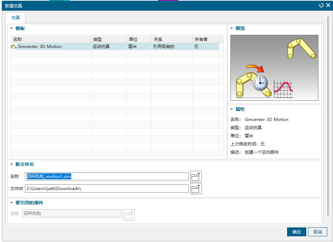Switch to the 仿真 tab
This screenshot has width=333, height=242.
click(x=15, y=17)
